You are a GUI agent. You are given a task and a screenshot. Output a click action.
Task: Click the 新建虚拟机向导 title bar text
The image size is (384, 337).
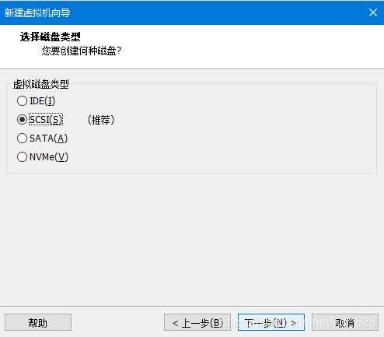37,12
